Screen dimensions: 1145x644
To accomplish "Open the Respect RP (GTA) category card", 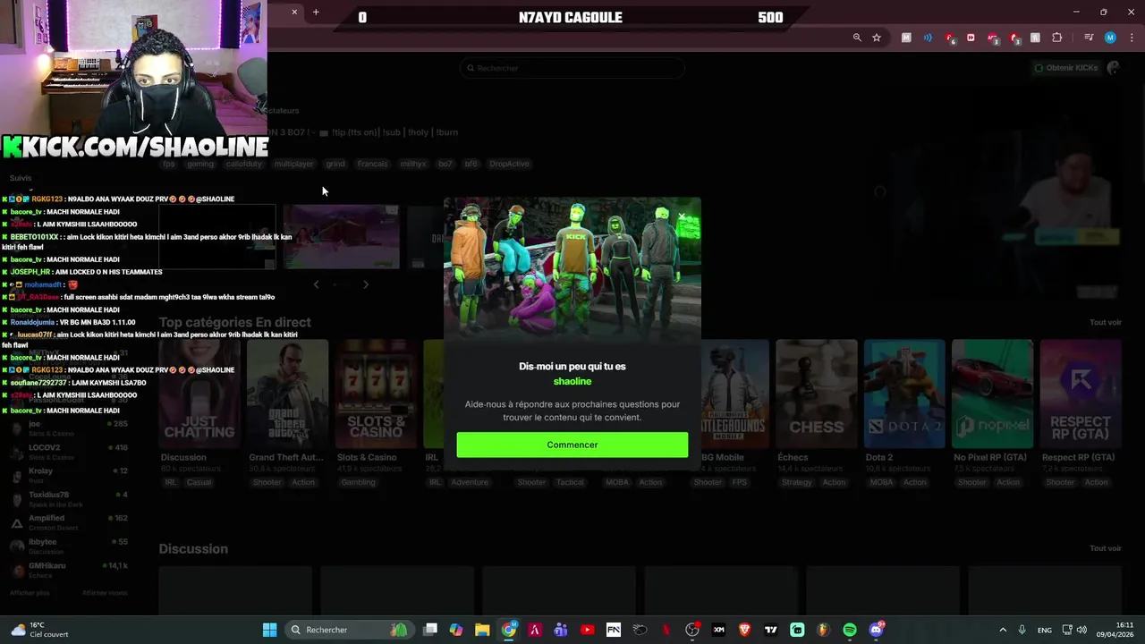I will tap(1081, 394).
